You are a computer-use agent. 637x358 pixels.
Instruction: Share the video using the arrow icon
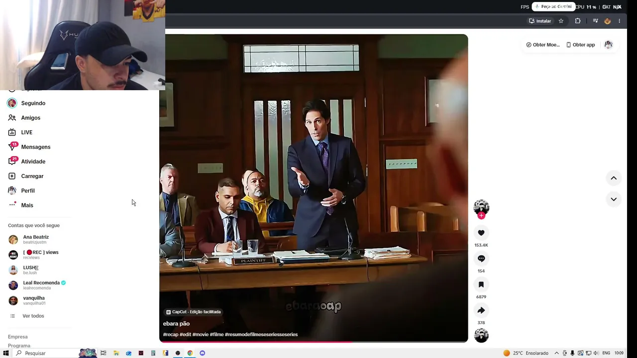pyautogui.click(x=481, y=310)
